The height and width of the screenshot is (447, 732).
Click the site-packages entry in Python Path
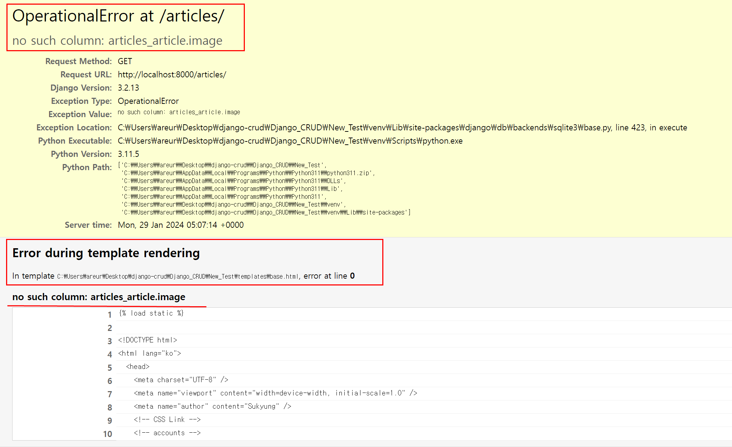(x=266, y=212)
